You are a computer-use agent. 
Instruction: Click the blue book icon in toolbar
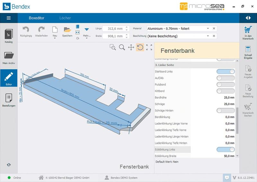[77, 27]
